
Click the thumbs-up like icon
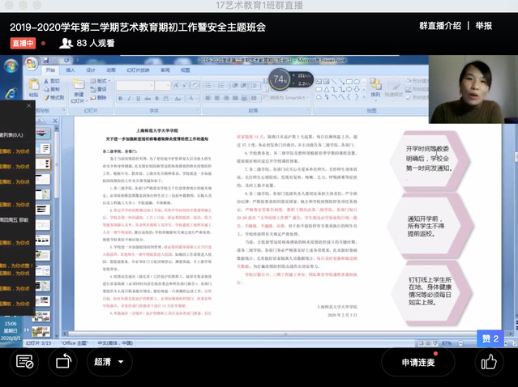487,362
